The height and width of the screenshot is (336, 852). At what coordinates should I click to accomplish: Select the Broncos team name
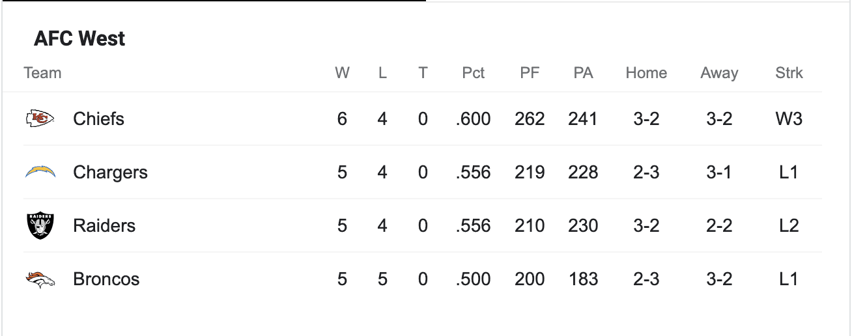tap(106, 279)
